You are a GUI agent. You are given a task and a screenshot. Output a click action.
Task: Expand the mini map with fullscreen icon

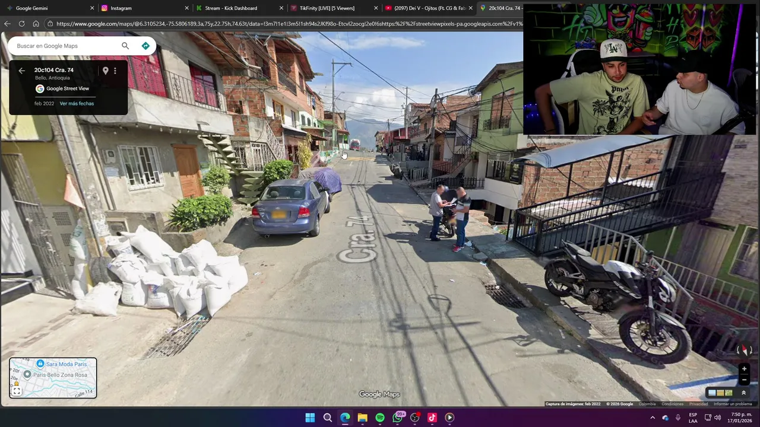click(x=17, y=391)
